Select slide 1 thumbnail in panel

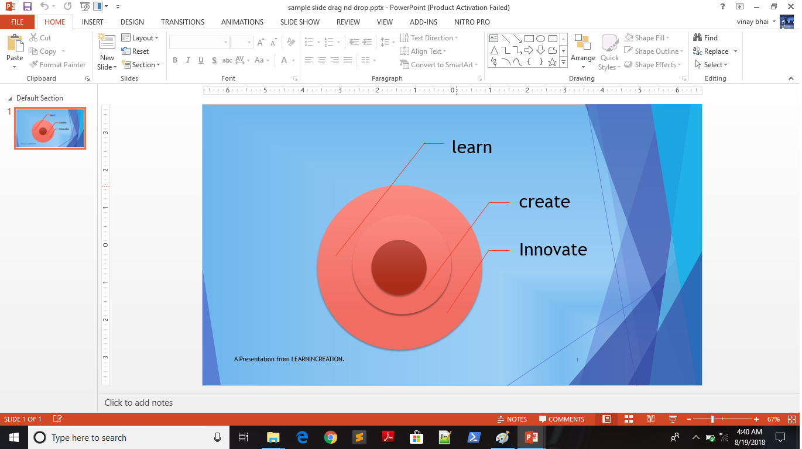50,129
